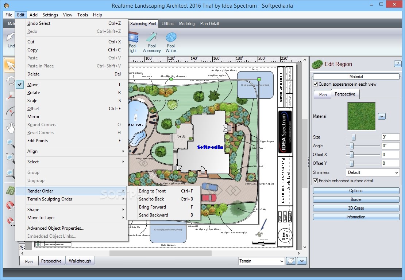
Task: Open the blue arrow dropdown beside layers button
Action: pyautogui.click(x=302, y=261)
